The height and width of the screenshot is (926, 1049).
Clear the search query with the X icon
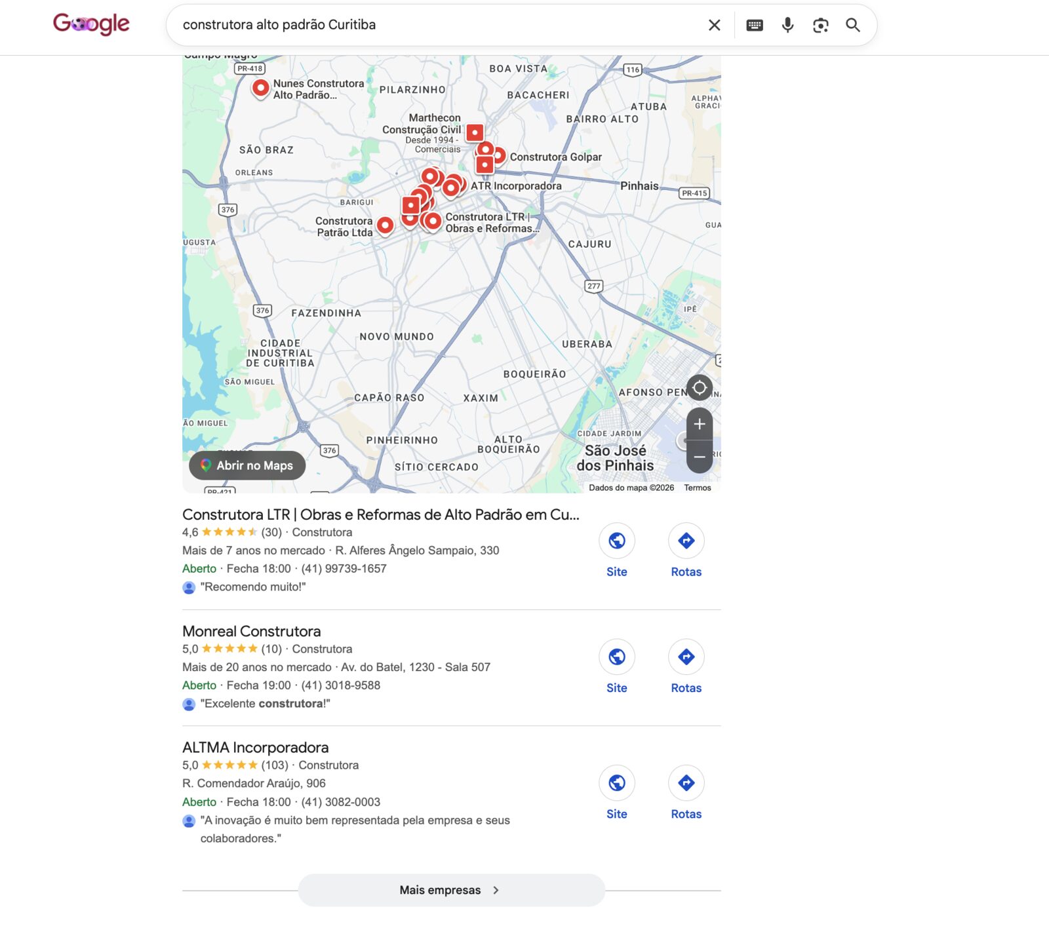pos(715,25)
